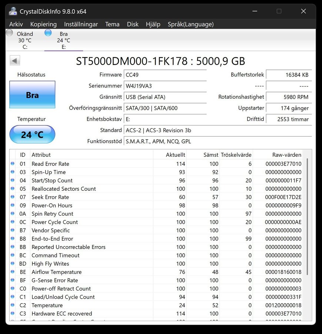The width and height of the screenshot is (322, 334).
Task: Click the Buffertstorlek value 16384 KB
Action: pyautogui.click(x=289, y=75)
